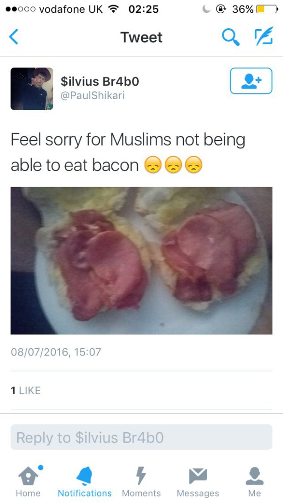Viewport: 283px width, 502px height.
Task: Tap the Tweet header title
Action: tap(141, 37)
